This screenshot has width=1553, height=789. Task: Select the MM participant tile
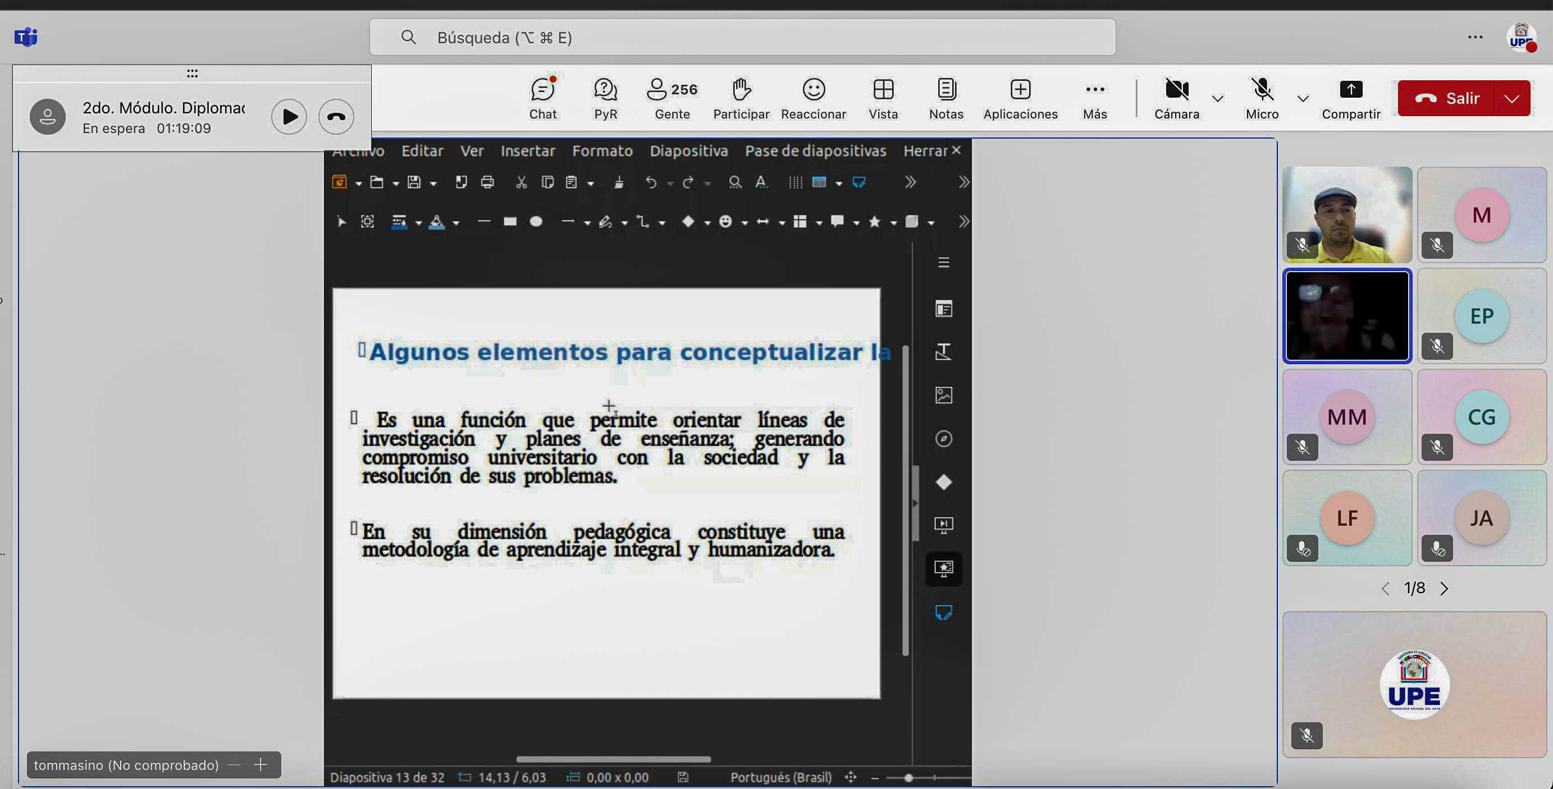pyautogui.click(x=1347, y=416)
